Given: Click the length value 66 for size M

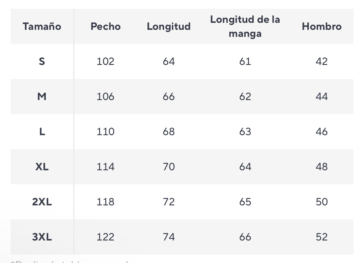Looking at the screenshot, I should [169, 97].
